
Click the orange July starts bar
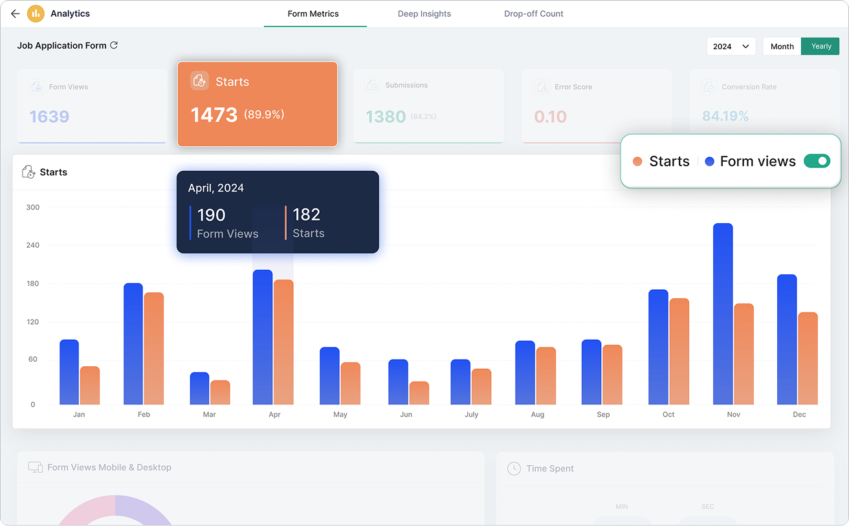click(481, 387)
